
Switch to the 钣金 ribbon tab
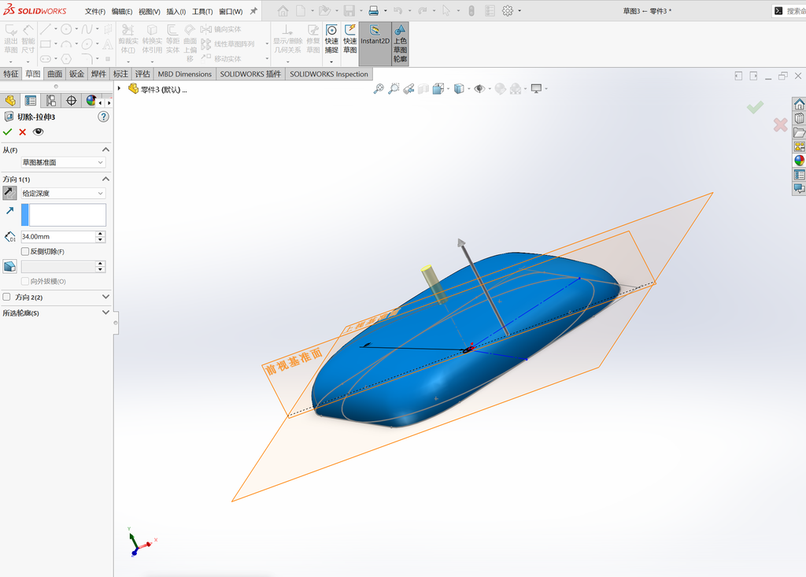76,74
